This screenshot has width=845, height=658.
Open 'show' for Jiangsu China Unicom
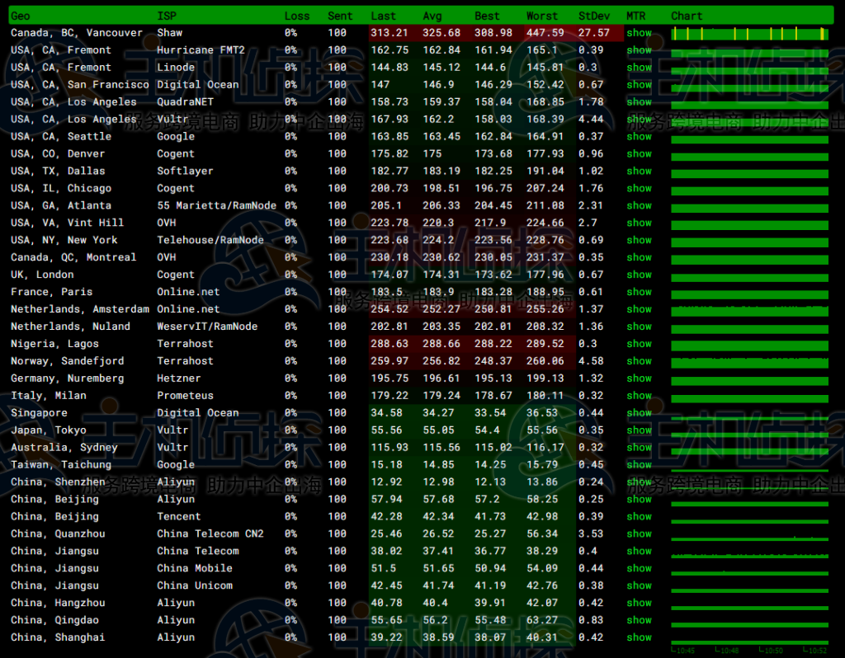pos(639,585)
